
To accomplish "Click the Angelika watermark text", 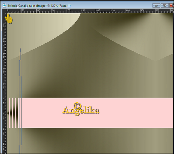I will pyautogui.click(x=81, y=109).
